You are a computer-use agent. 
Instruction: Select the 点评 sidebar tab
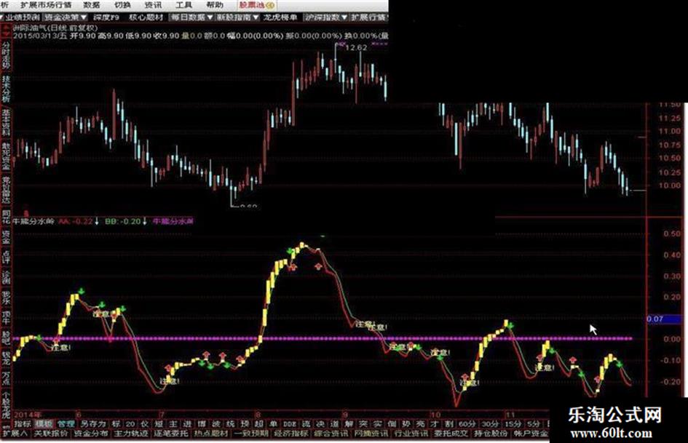(x=6, y=257)
